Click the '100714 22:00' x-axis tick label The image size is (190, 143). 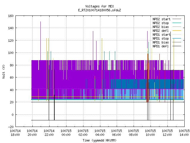[x=49, y=133]
